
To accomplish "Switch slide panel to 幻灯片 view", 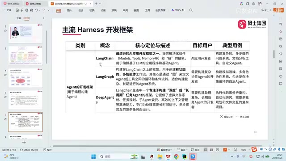I will pos(27,18).
